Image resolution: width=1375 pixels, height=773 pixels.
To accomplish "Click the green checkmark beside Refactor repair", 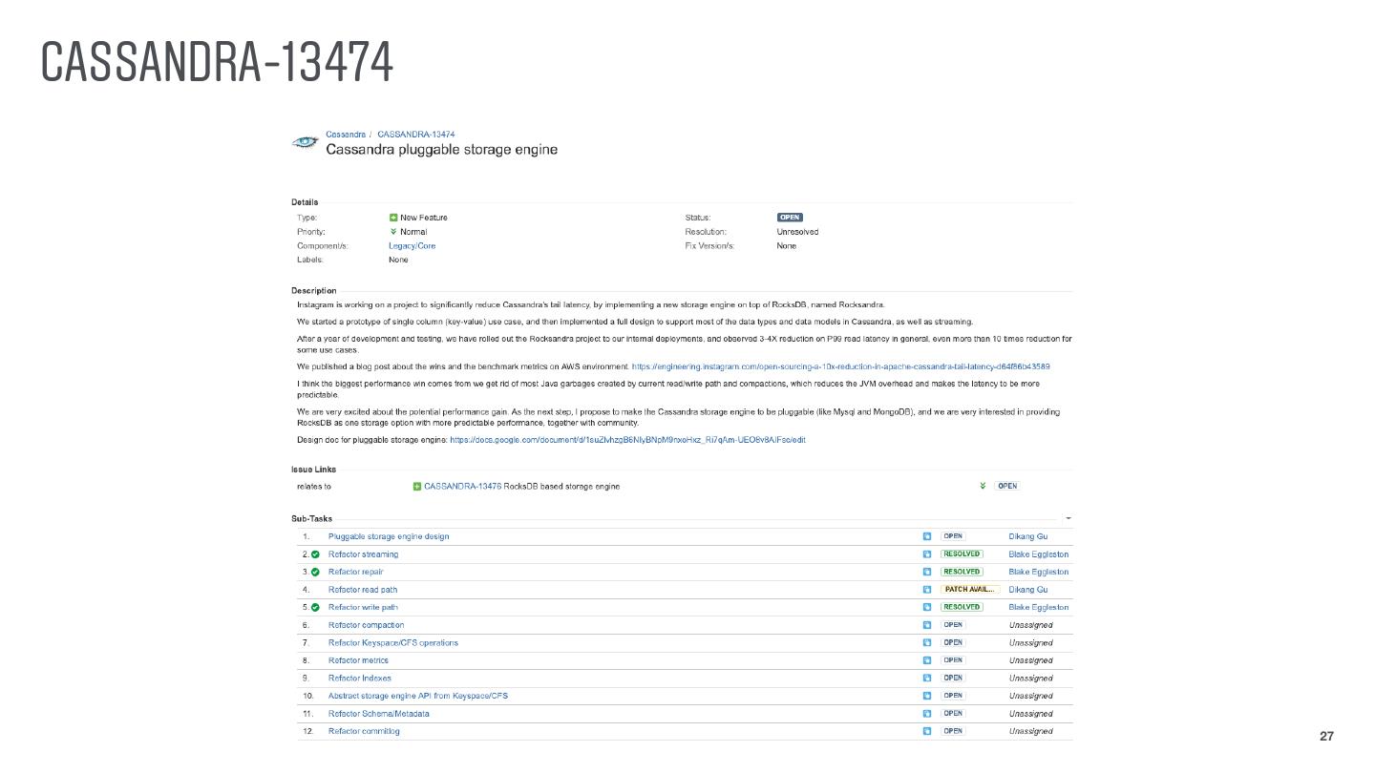I will pyautogui.click(x=315, y=572).
